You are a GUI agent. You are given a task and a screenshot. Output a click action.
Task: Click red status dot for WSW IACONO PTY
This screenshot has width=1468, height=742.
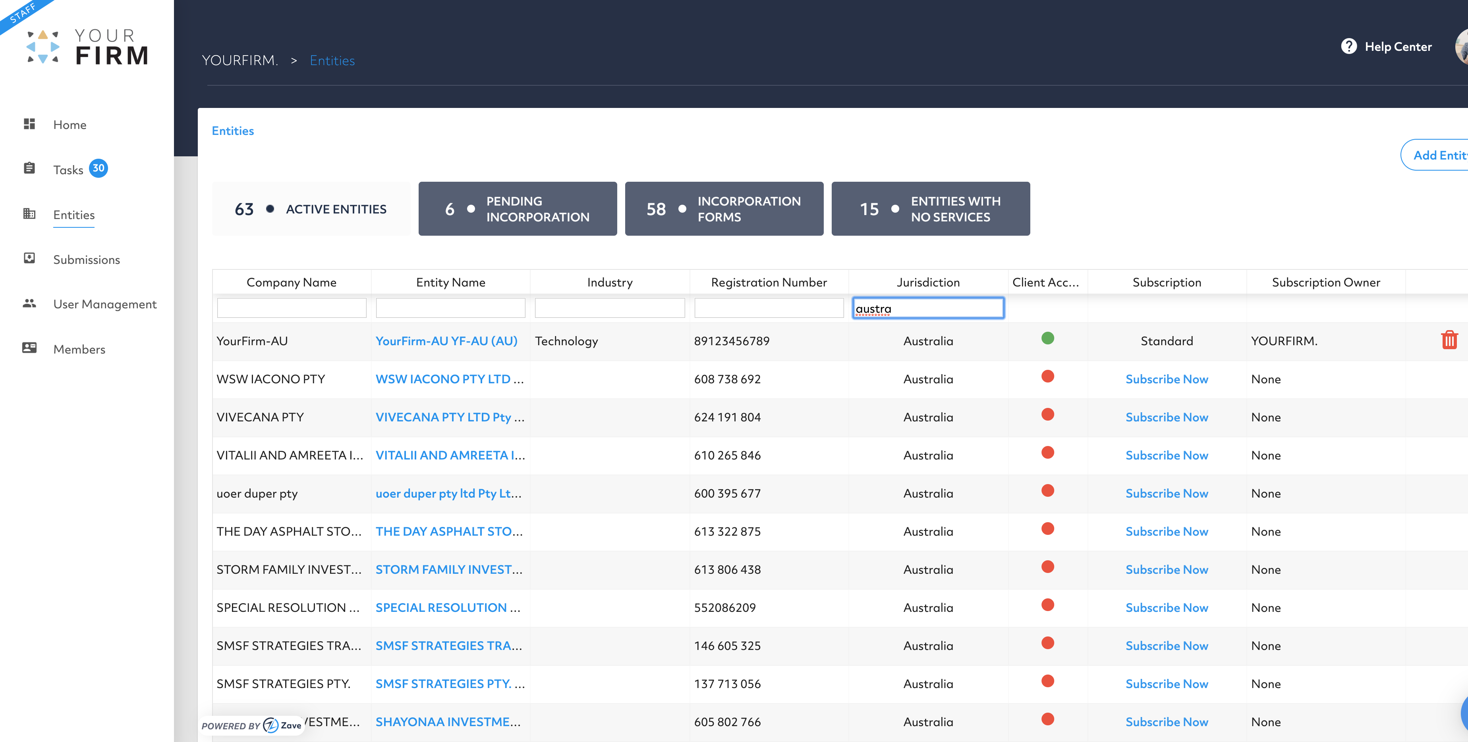[x=1047, y=377]
